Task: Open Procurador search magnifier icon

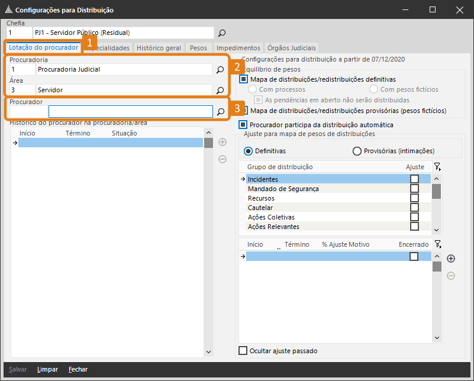Action: (x=221, y=112)
